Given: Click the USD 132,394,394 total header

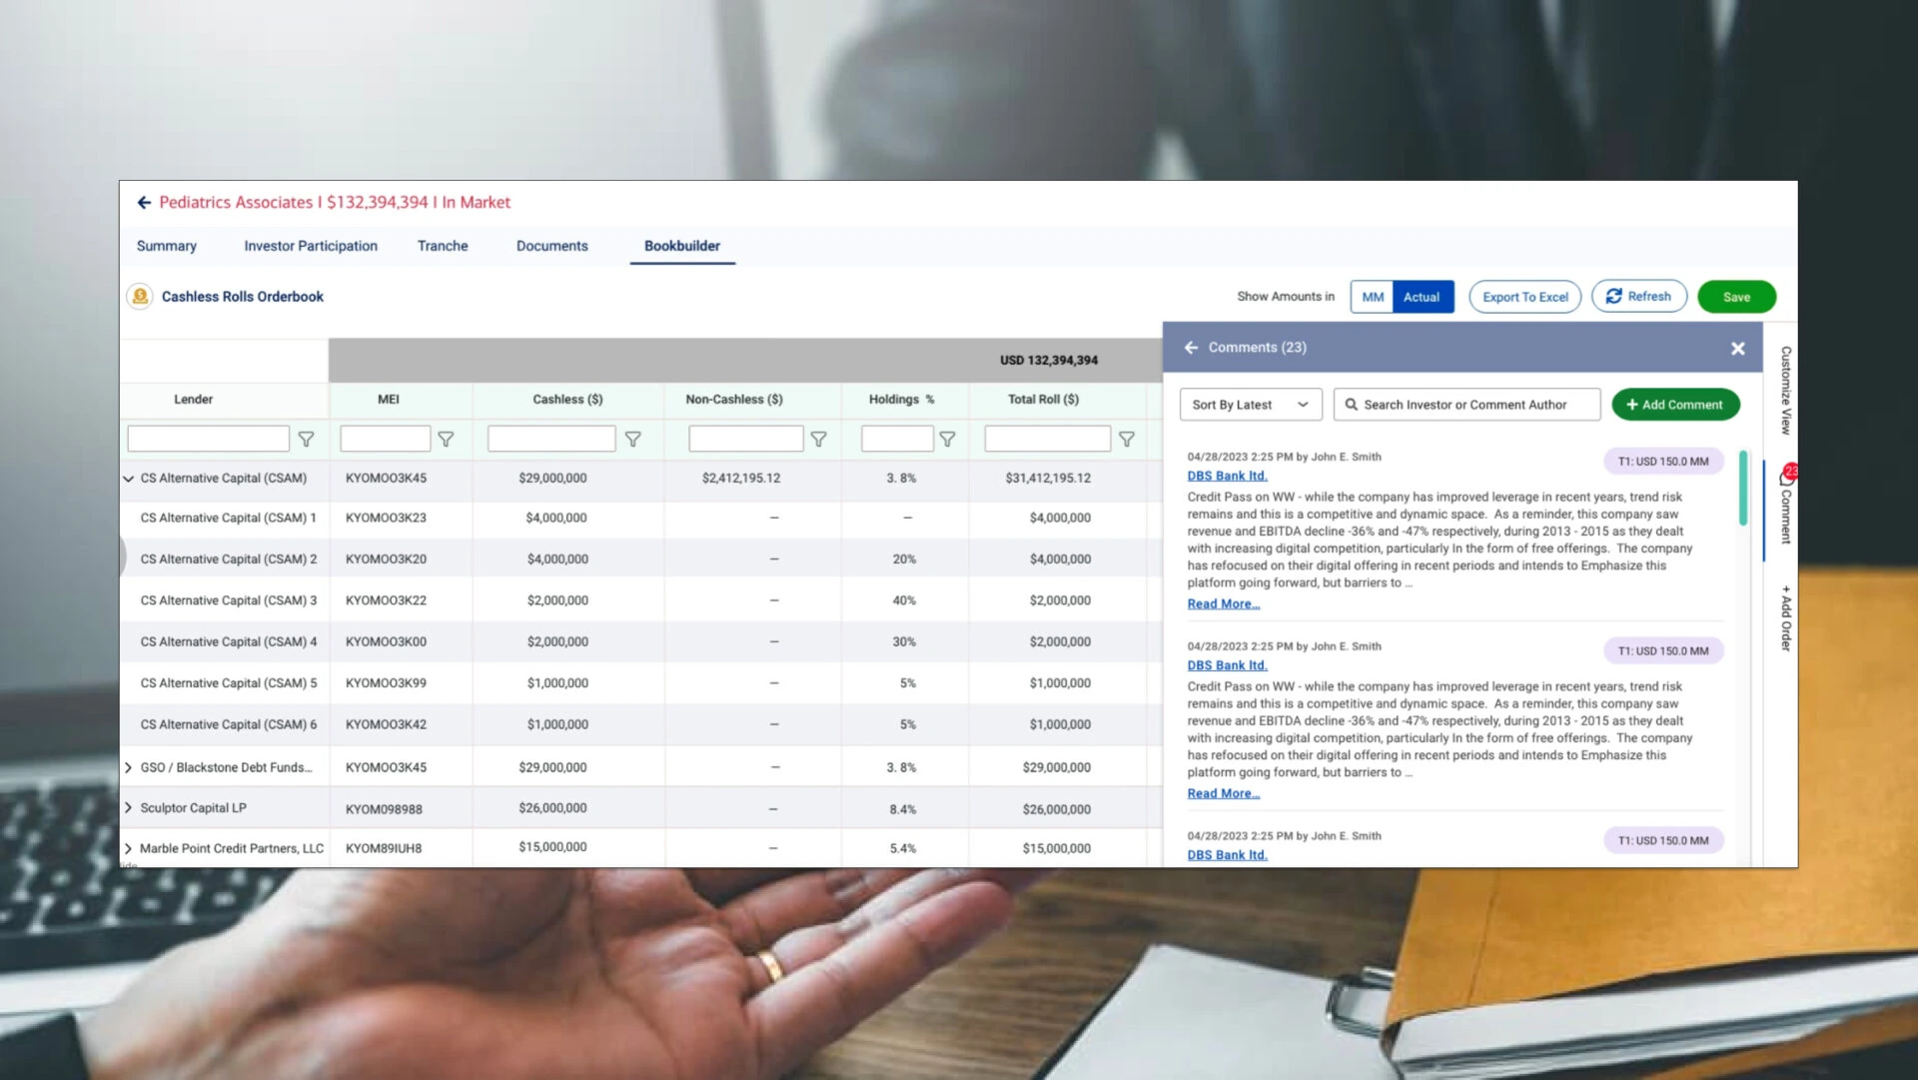Looking at the screenshot, I should pyautogui.click(x=1048, y=361).
